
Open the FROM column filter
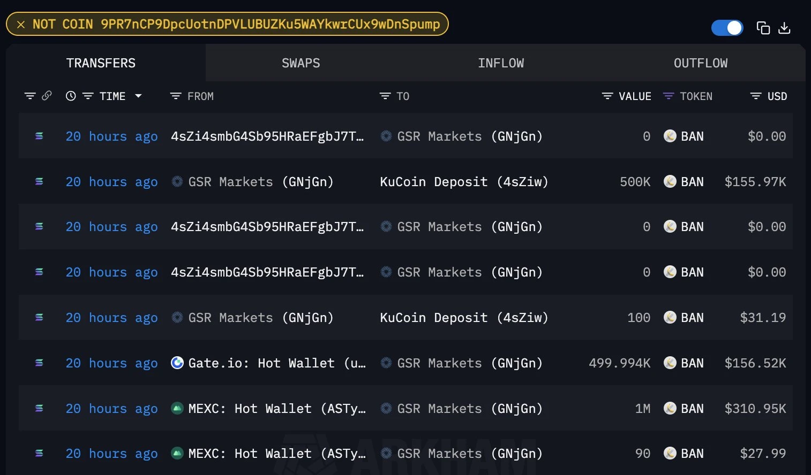click(x=176, y=96)
